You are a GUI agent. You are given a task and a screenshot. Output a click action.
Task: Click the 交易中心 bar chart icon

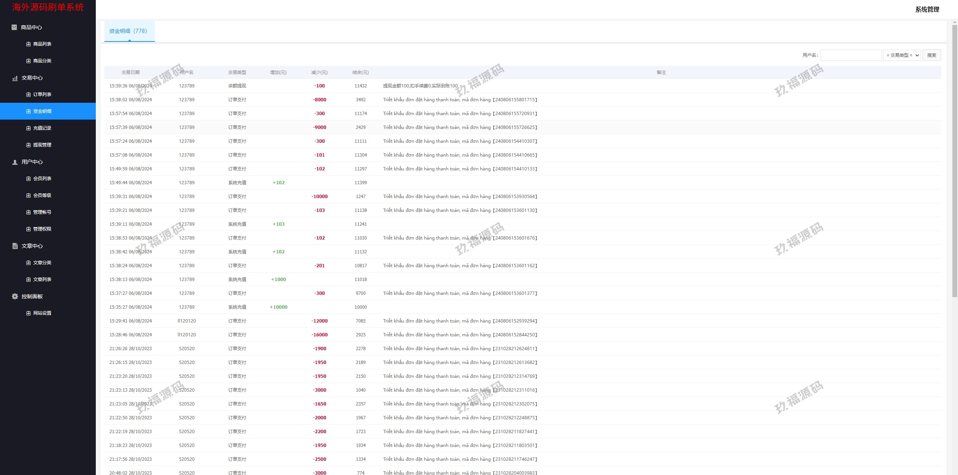point(15,78)
